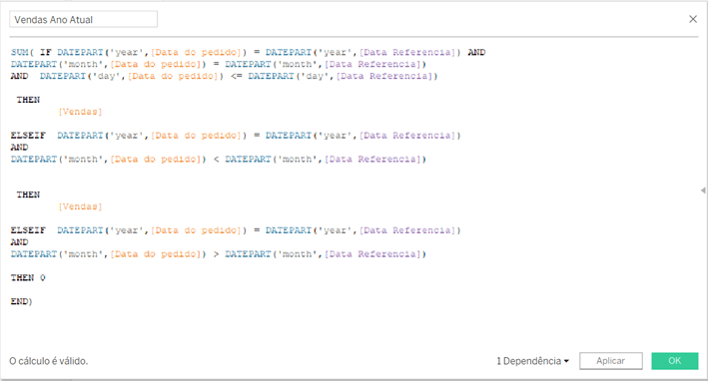This screenshot has width=708, height=381.
Task: Click the first THEN keyword
Action: [x=28, y=100]
